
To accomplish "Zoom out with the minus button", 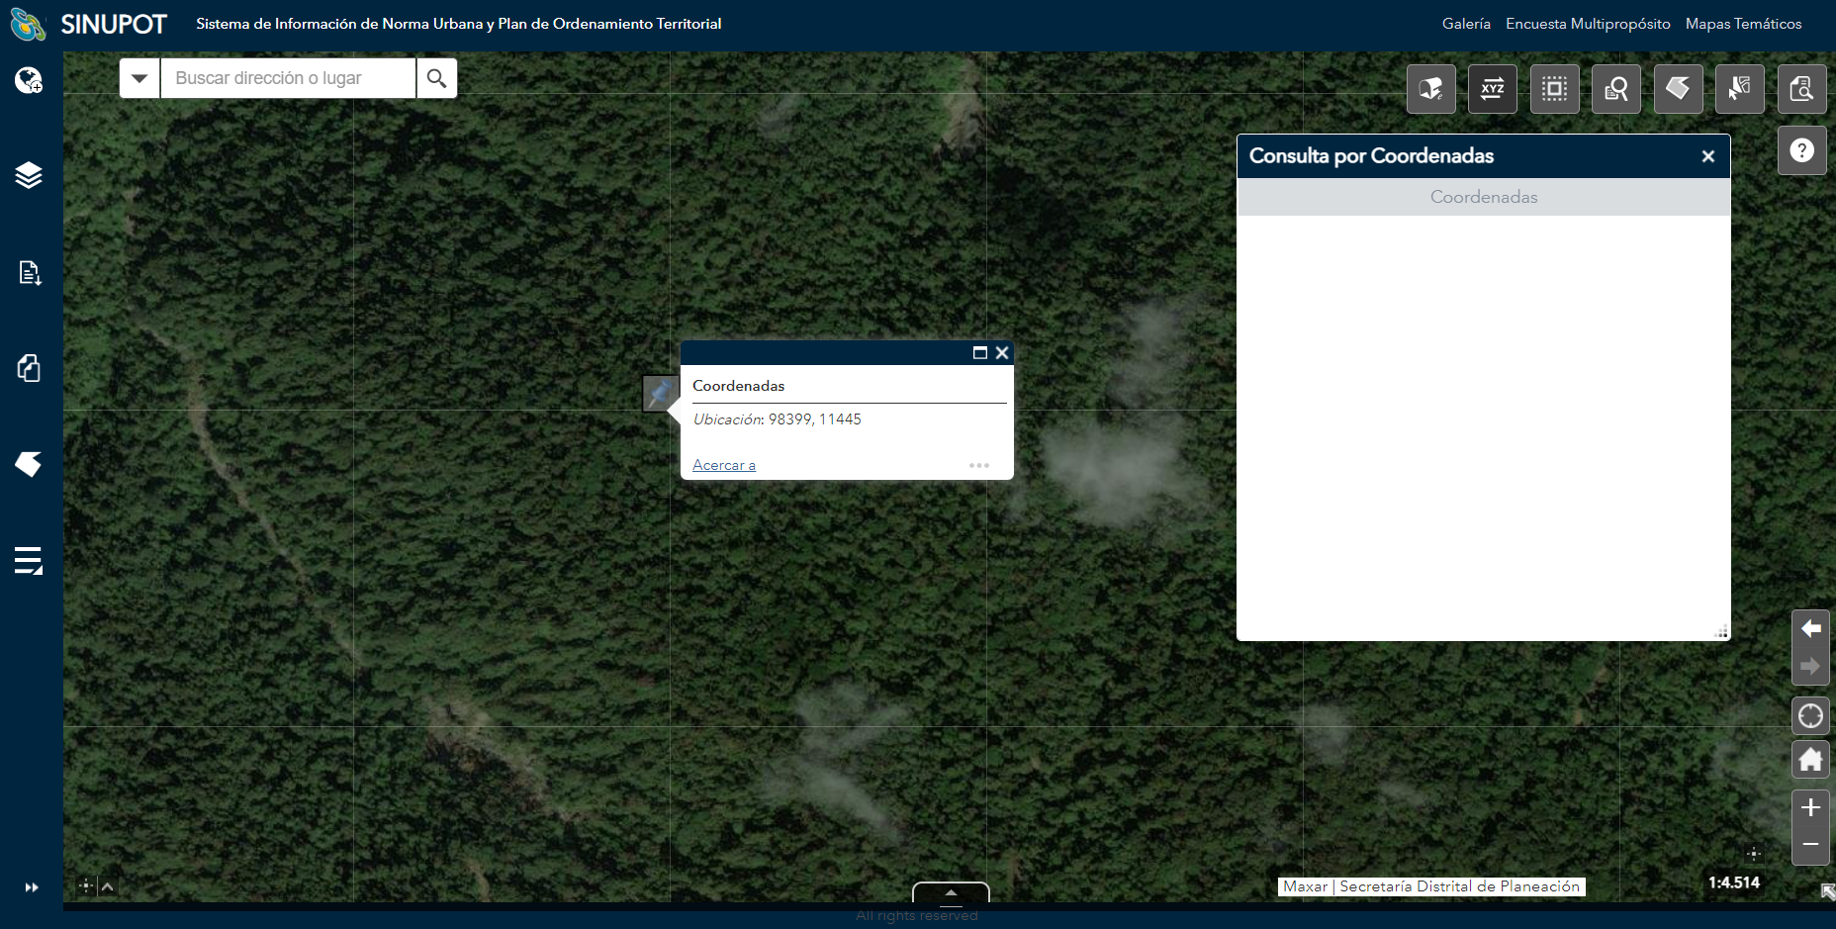I will point(1810,845).
